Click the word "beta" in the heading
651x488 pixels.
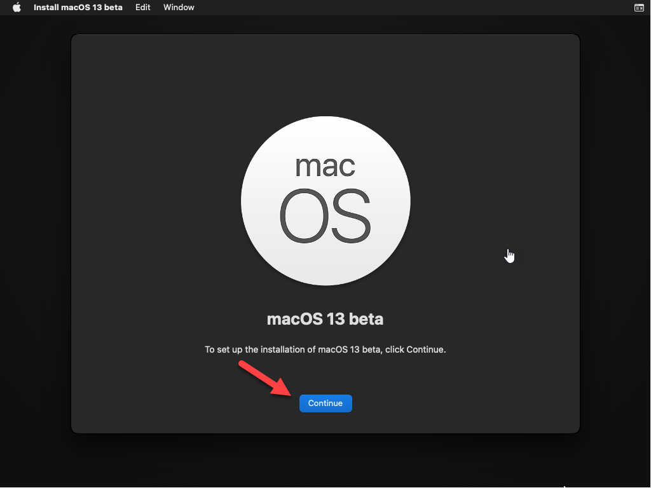(x=366, y=318)
